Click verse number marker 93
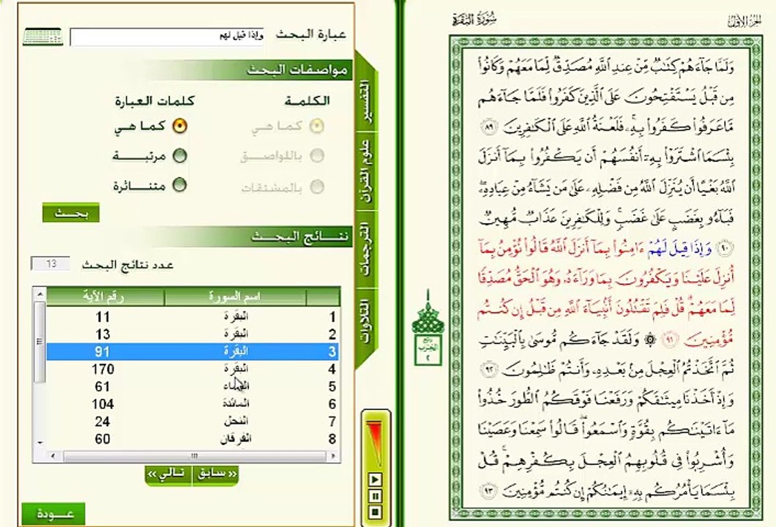Image resolution: width=776 pixels, height=527 pixels. pyautogui.click(x=489, y=491)
